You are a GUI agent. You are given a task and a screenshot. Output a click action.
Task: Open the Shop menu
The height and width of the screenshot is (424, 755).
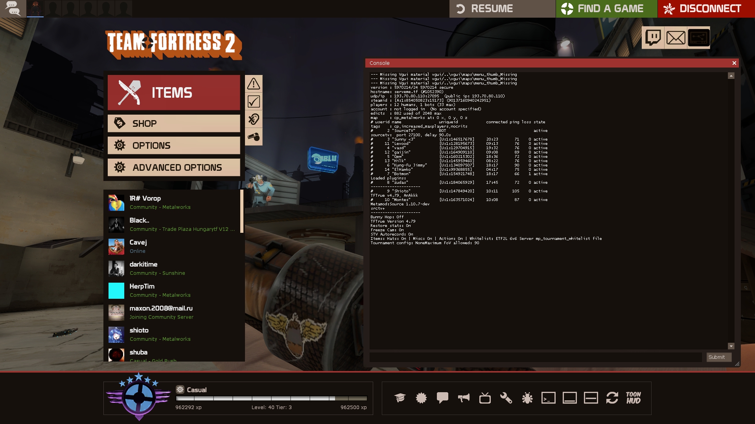[x=174, y=123]
